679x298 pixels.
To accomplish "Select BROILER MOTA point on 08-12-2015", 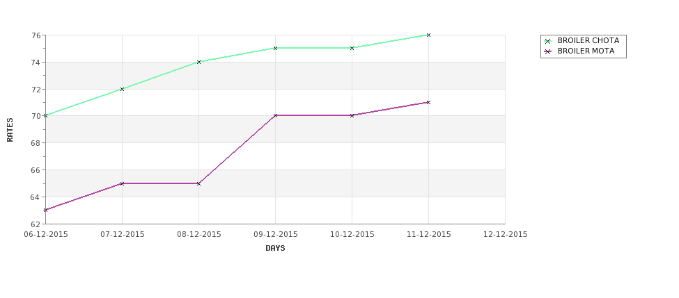I will point(198,183).
